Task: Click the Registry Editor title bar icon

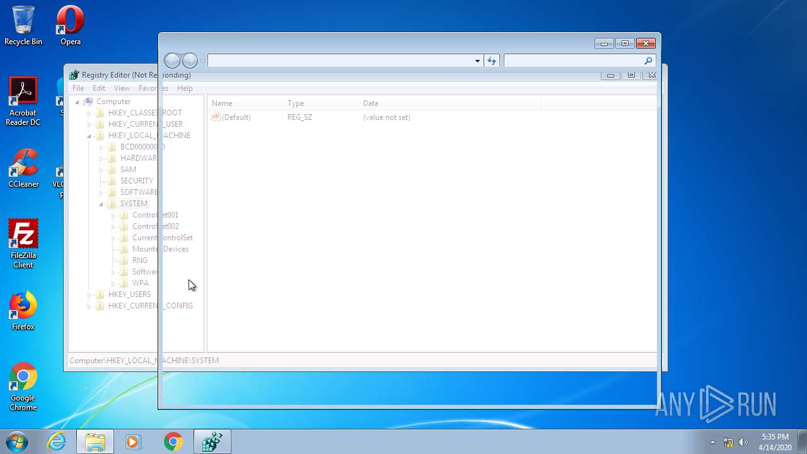Action: pyautogui.click(x=74, y=75)
